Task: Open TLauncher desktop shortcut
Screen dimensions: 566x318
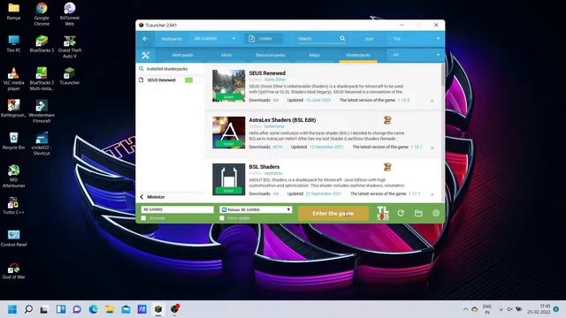Action: pos(69,76)
